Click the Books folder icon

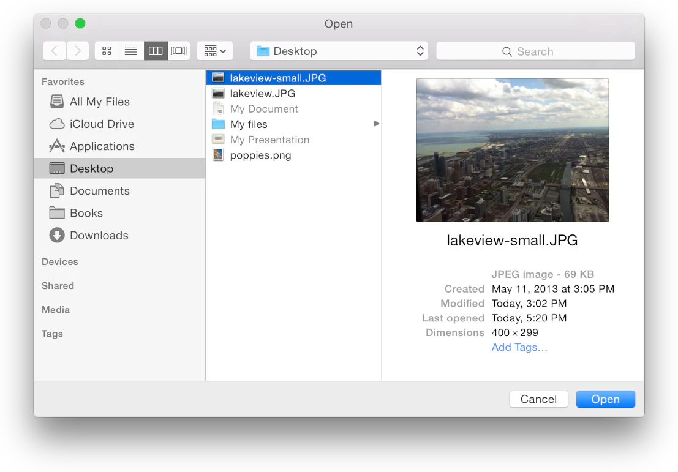pos(56,212)
